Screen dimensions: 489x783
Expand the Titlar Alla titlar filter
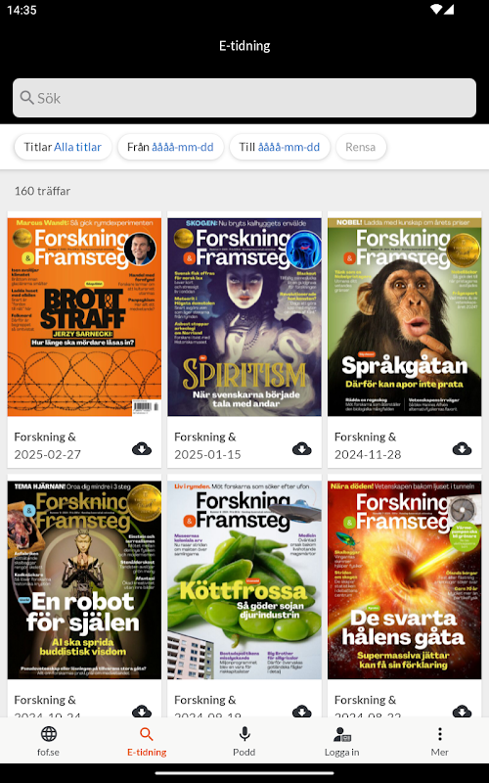(x=63, y=147)
